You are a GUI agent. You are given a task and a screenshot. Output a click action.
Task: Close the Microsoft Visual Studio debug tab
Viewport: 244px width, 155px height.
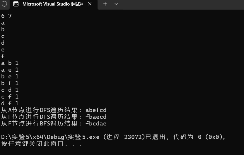click(x=90, y=4)
